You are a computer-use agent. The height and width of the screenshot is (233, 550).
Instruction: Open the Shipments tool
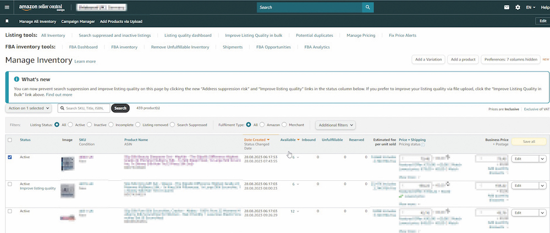click(x=233, y=47)
